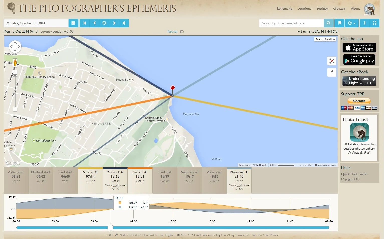Screen dimensions: 384x239
Task: Click Palm Bay Primary School marker
Action: pos(40,73)
